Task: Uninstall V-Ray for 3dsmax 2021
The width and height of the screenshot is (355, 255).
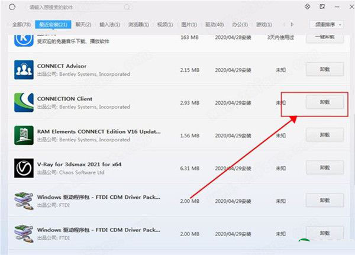Action: point(325,167)
